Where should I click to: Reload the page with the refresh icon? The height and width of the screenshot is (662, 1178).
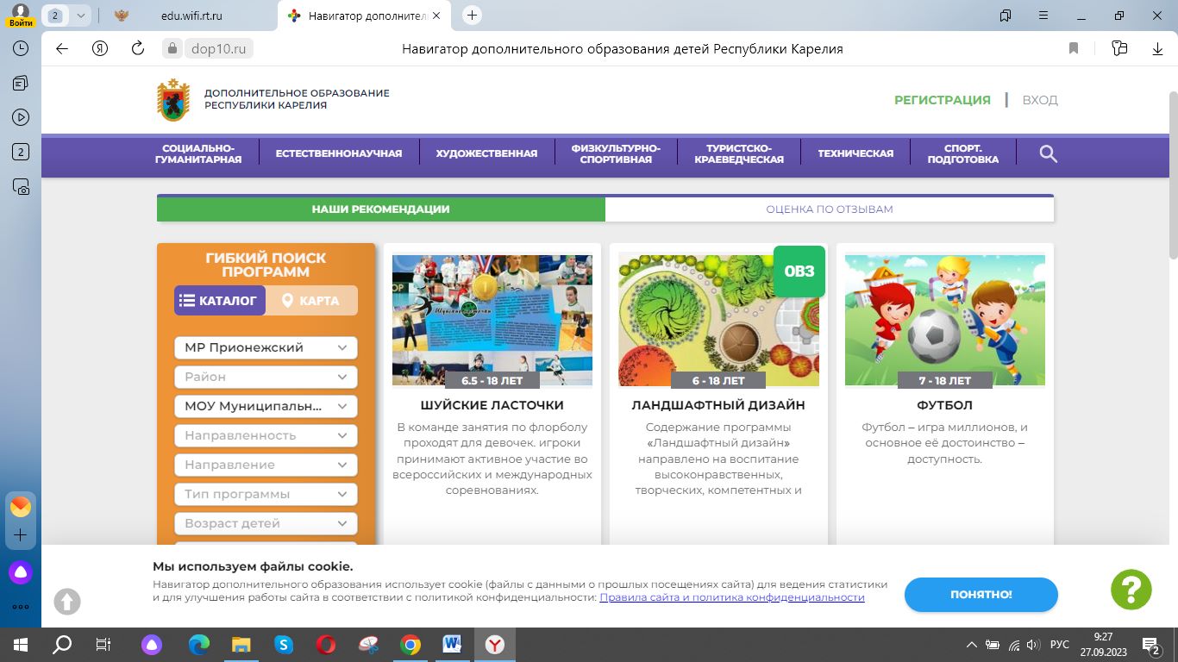coord(137,49)
